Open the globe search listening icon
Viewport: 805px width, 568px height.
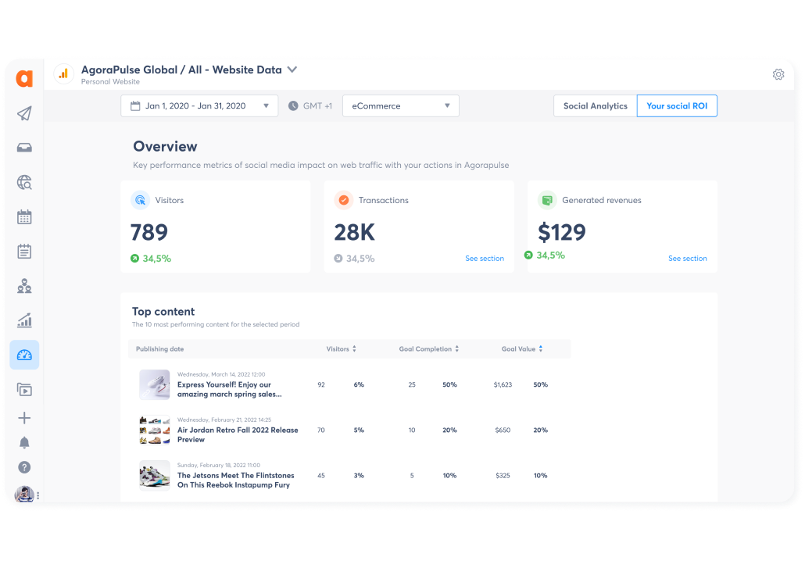click(x=24, y=183)
